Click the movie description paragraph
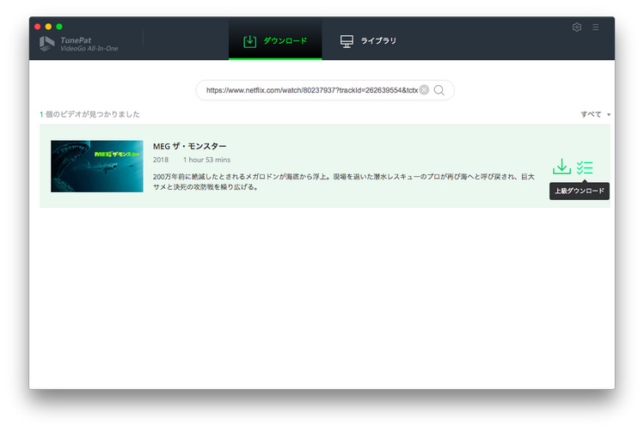644x431 pixels. [344, 182]
